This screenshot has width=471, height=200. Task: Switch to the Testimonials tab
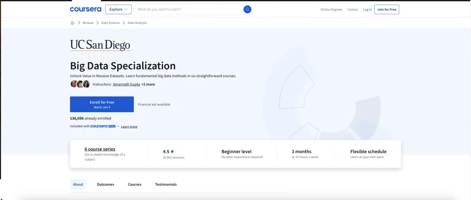(x=166, y=184)
